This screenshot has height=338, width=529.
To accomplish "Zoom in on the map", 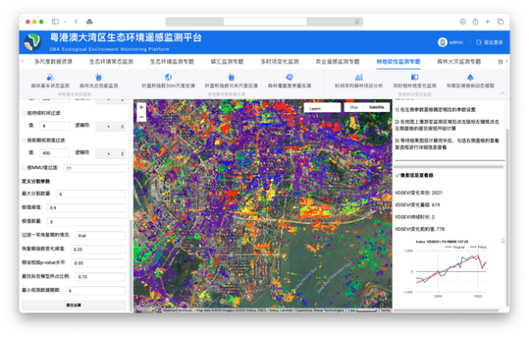I will tap(141, 107).
